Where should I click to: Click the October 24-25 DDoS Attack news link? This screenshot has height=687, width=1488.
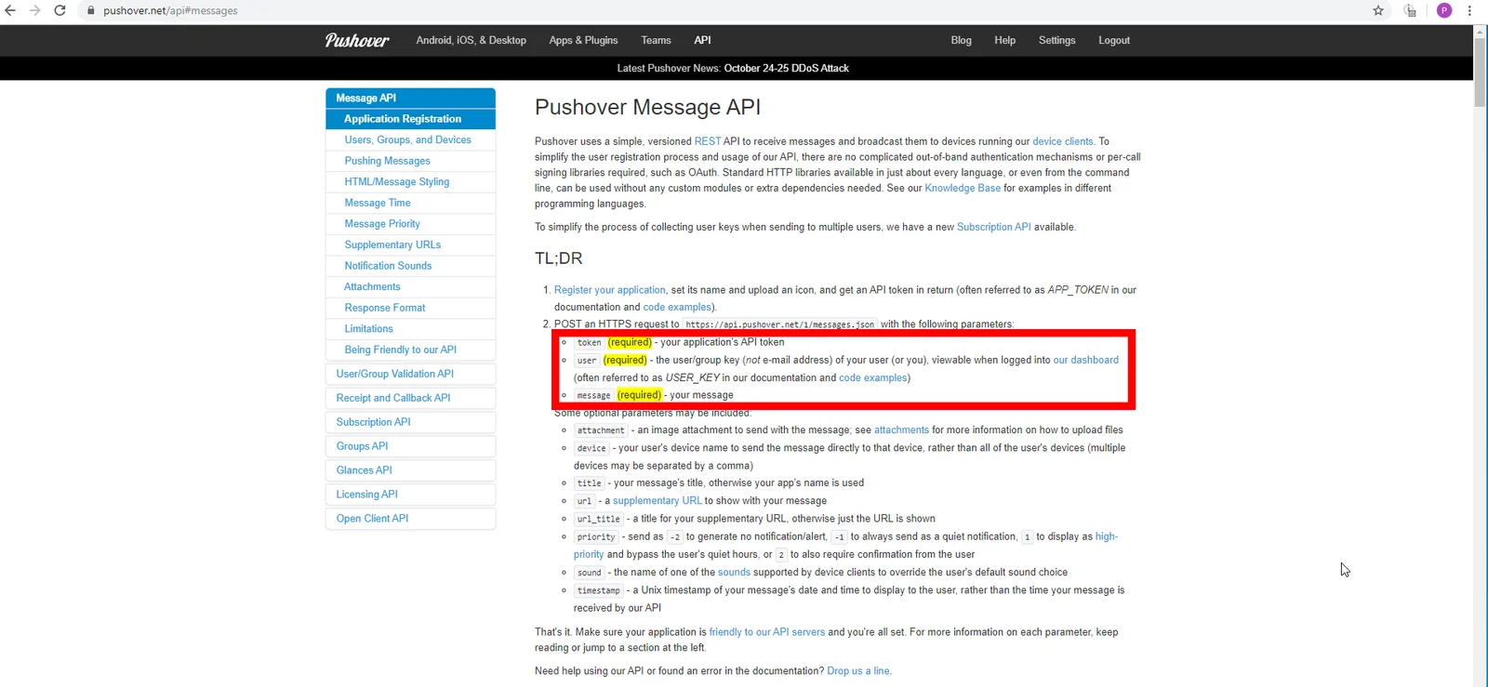click(x=786, y=68)
